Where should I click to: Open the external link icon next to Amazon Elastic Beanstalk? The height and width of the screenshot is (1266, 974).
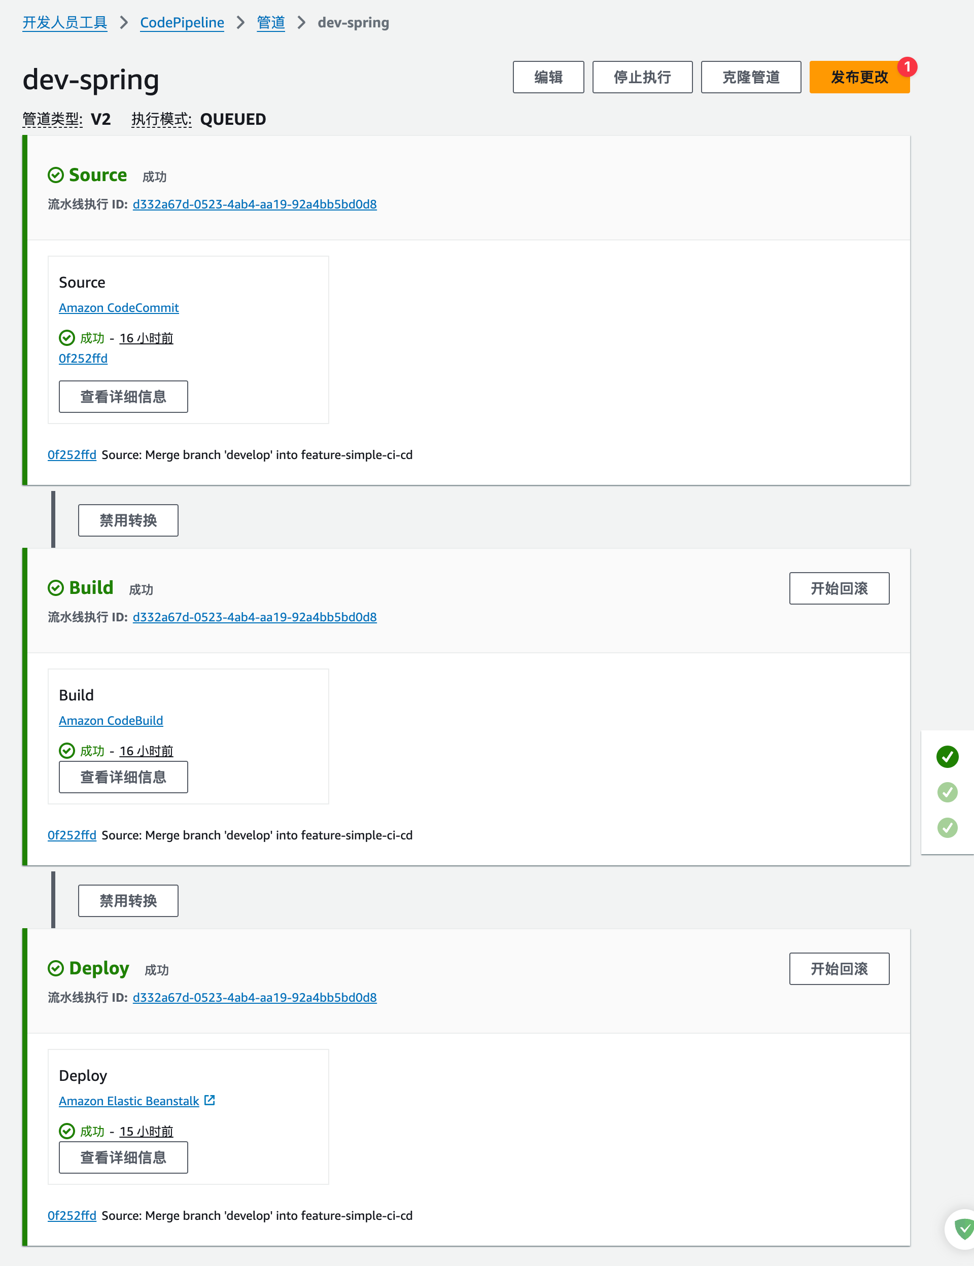[210, 1100]
